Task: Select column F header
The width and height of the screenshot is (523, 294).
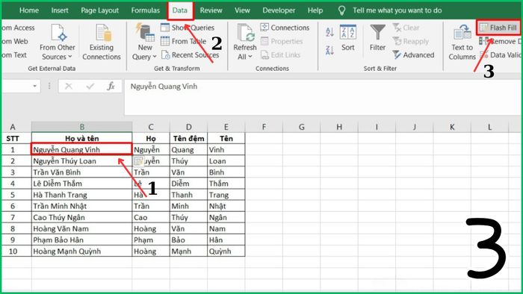Action: coord(264,127)
